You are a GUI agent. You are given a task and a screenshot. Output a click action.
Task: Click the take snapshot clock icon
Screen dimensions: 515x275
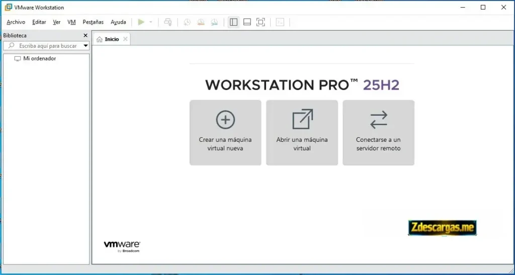click(x=187, y=22)
